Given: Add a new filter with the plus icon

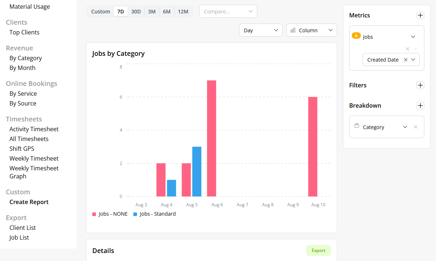Looking at the screenshot, I should [420, 85].
